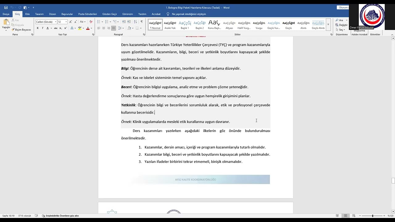395x222 pixels.
Task: Align text left
Action: (x=99, y=28)
